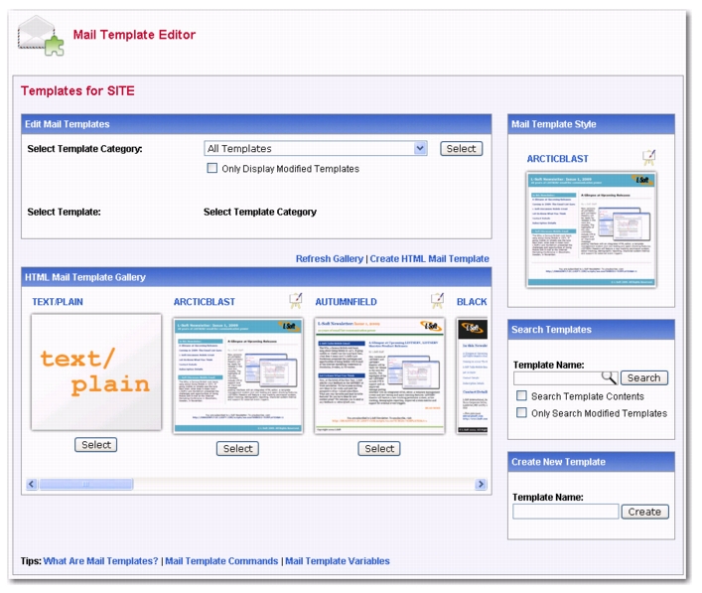The image size is (702, 593).
Task: Click edit icon next to ARCTICBLAST gallery title
Action: pos(295,300)
